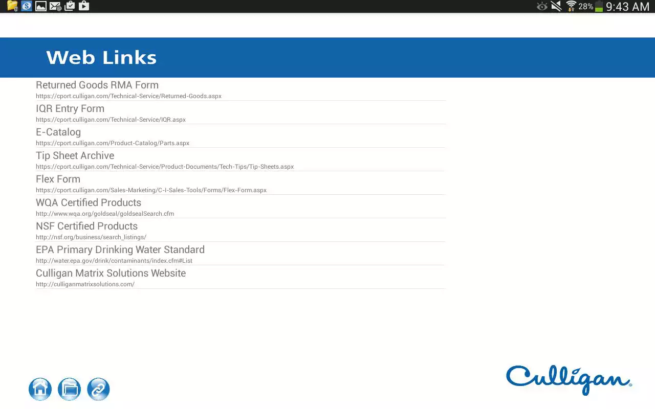Tap the goldsealSearch.cfm URL text
The width and height of the screenshot is (655, 409).
point(105,214)
